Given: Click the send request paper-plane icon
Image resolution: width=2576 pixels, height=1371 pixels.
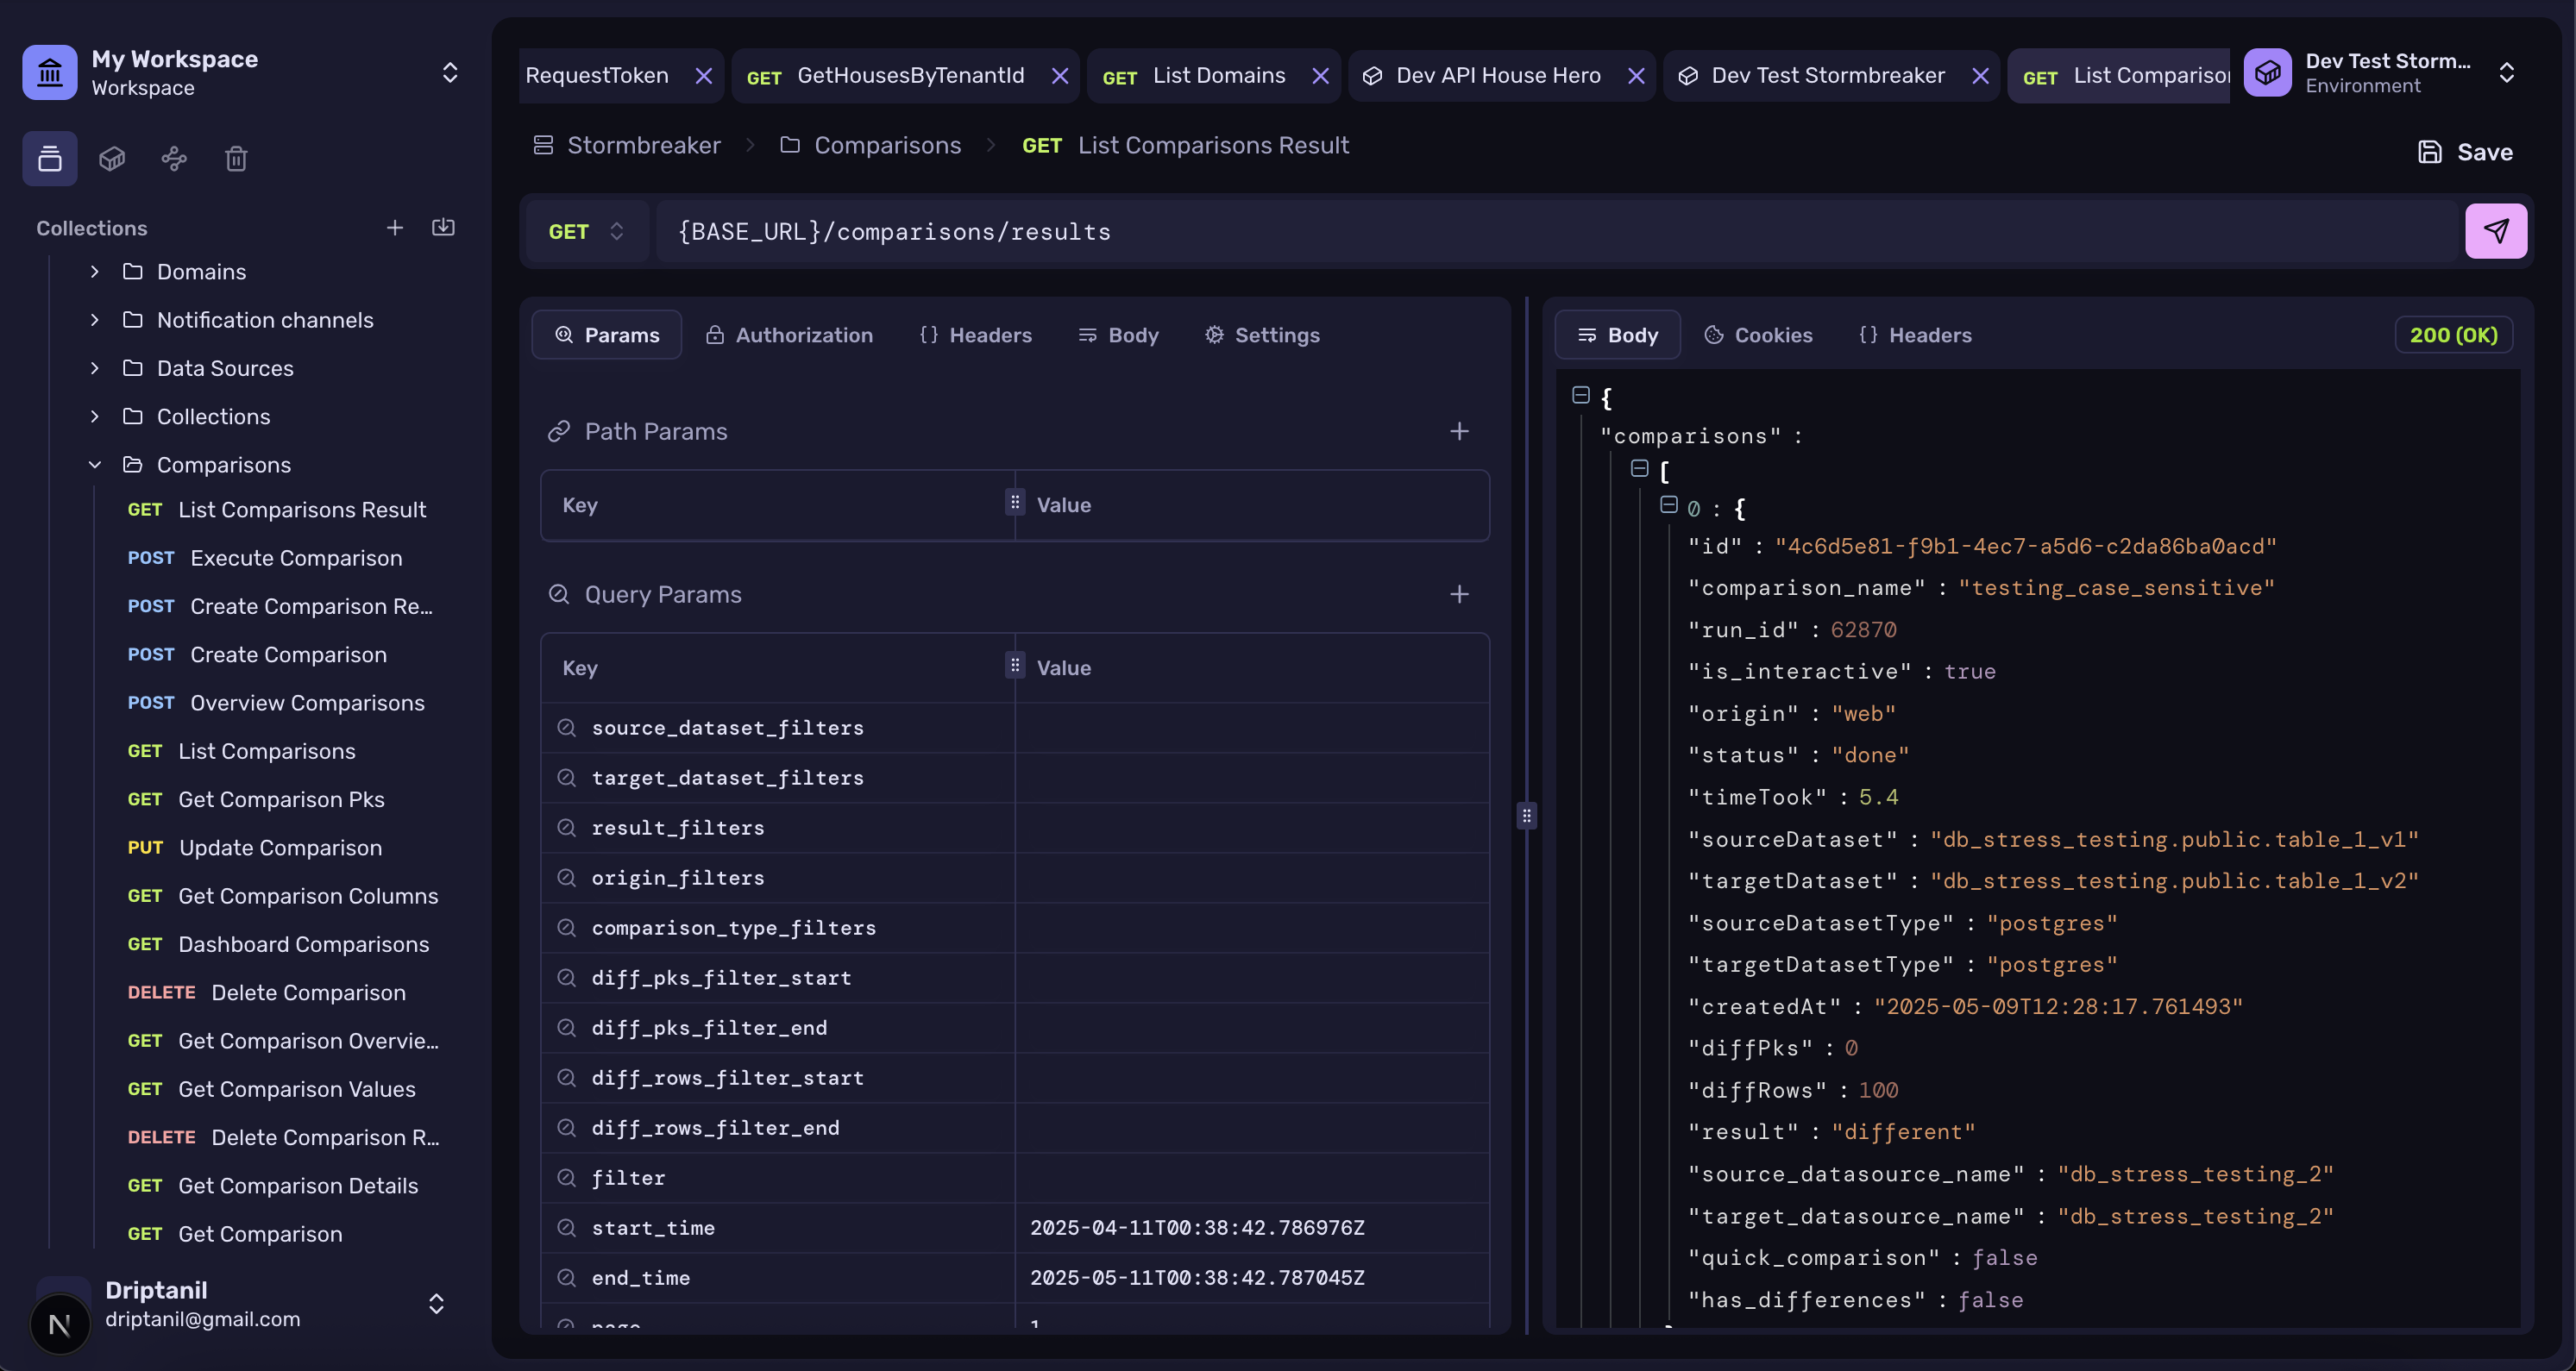Looking at the screenshot, I should (x=2495, y=231).
